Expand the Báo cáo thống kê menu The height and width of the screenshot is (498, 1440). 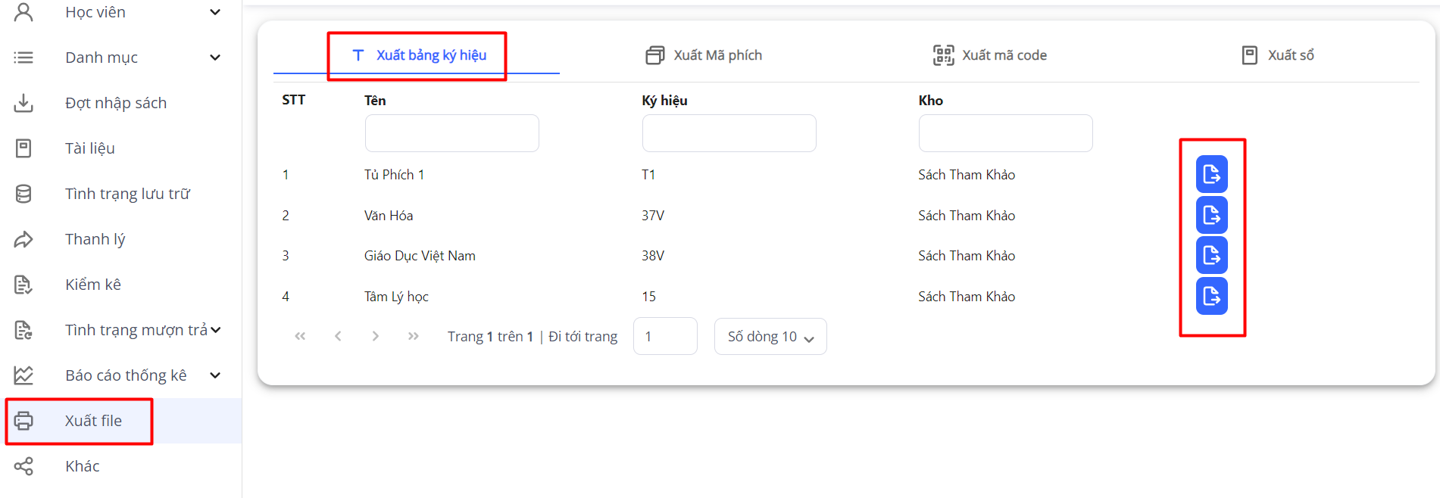(215, 375)
